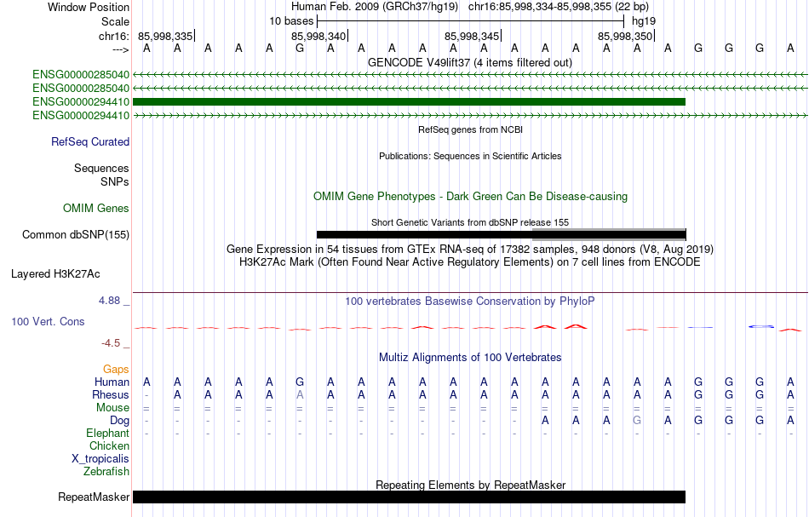The image size is (809, 517).
Task: Click the grayed G in the Dog row
Action: click(x=637, y=421)
